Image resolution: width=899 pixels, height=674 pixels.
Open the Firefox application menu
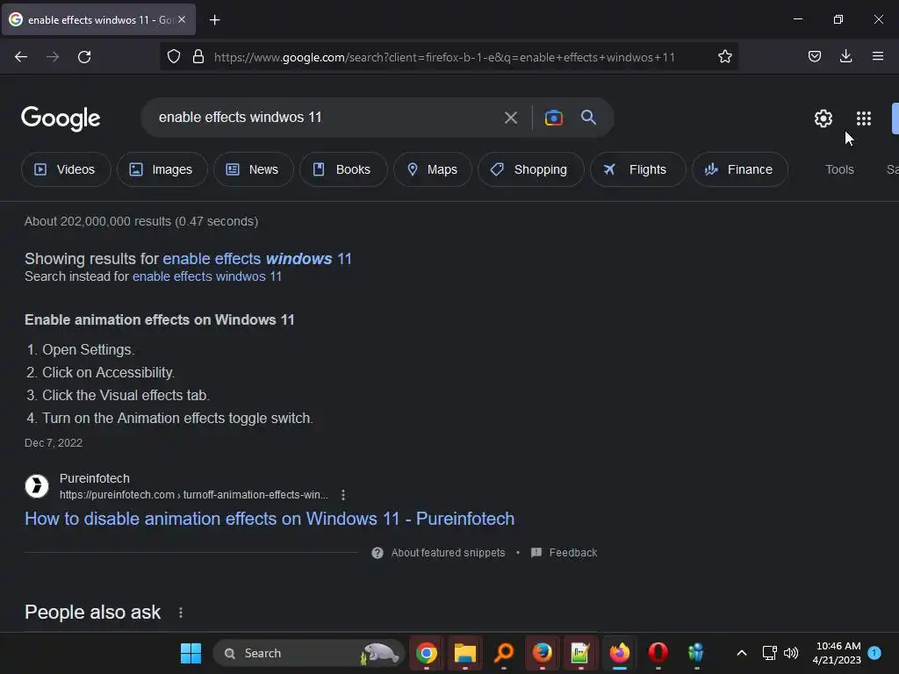pos(877,56)
